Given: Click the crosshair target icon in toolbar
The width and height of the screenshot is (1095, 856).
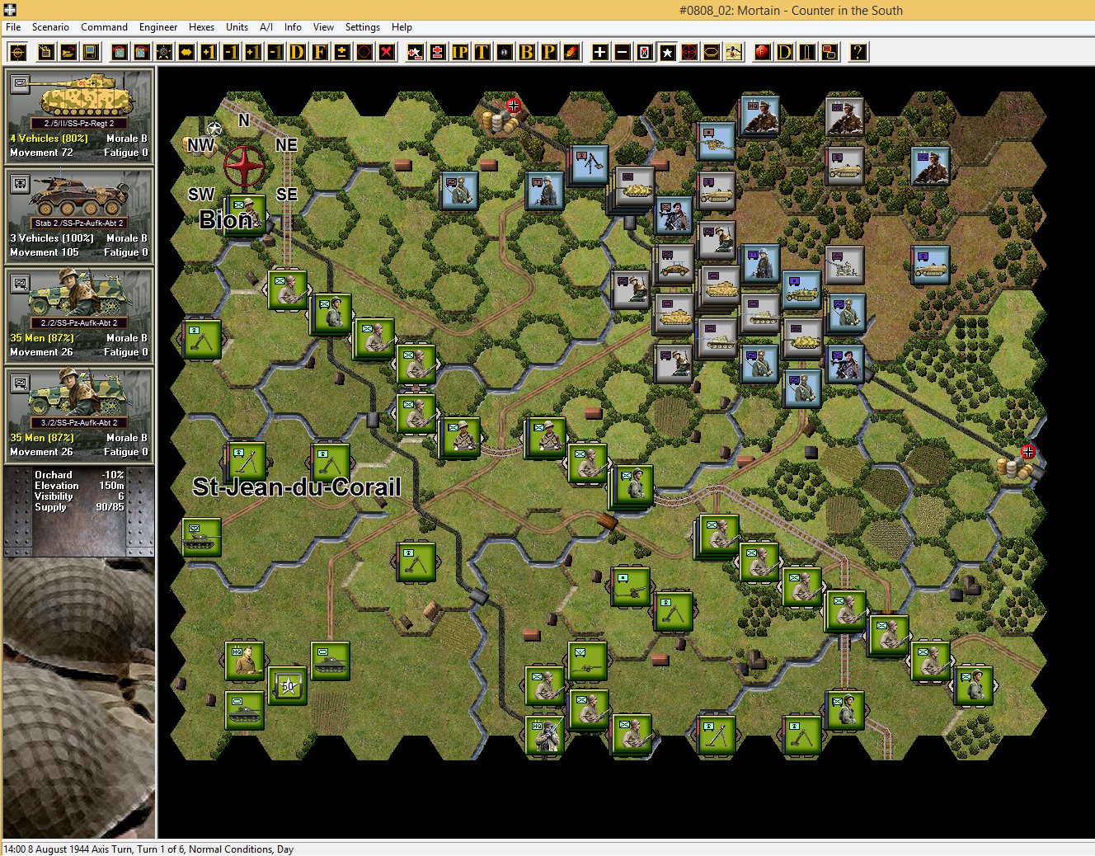Looking at the screenshot, I should [x=17, y=53].
